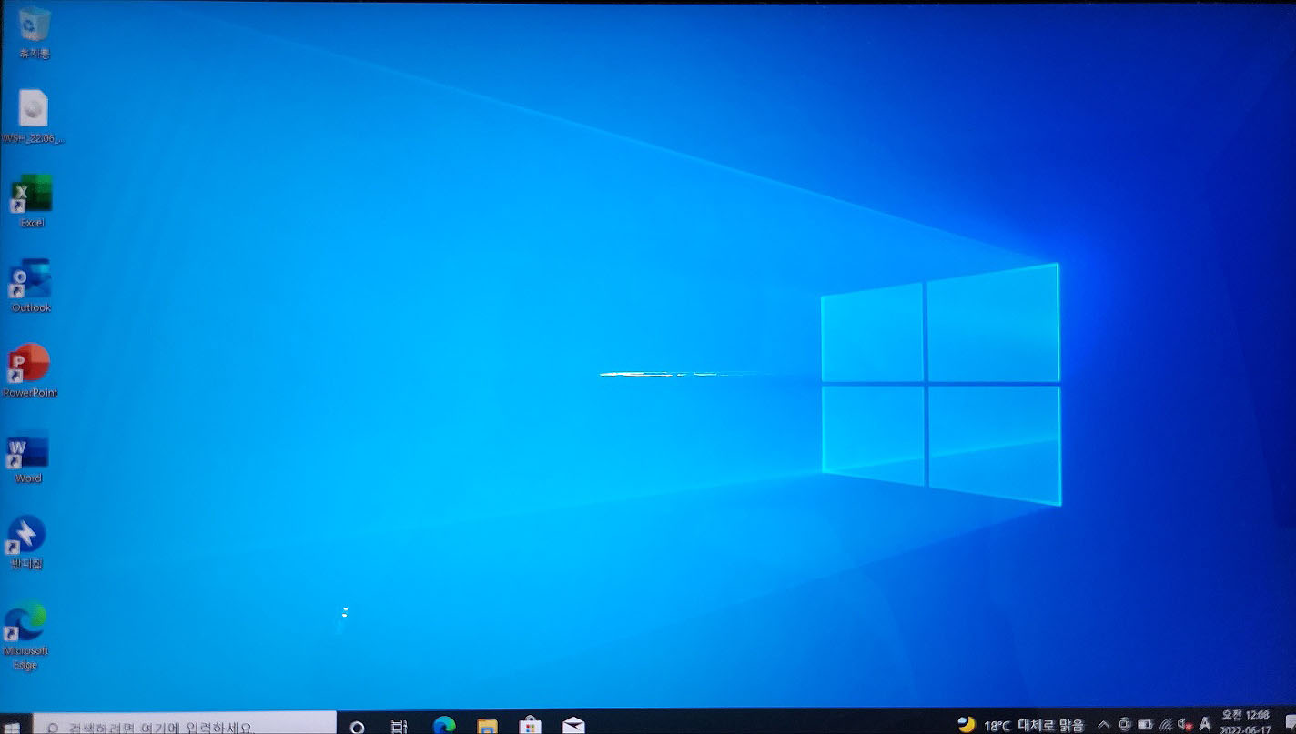Open Task View on the taskbar
The image size is (1296, 734).
pyautogui.click(x=400, y=726)
